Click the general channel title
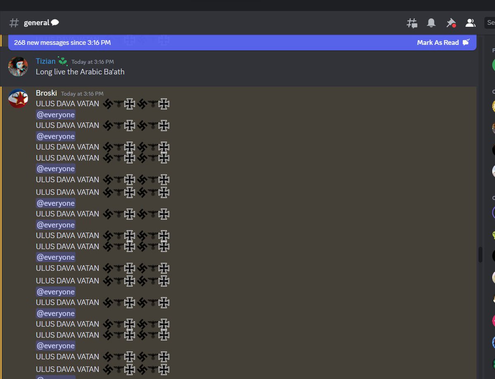495x379 pixels. (x=37, y=23)
